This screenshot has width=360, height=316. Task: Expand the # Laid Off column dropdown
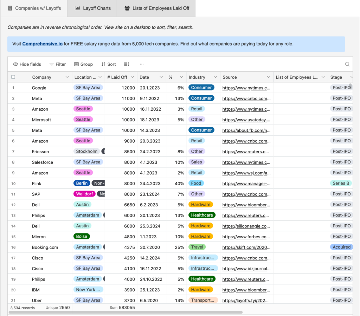pyautogui.click(x=132, y=77)
